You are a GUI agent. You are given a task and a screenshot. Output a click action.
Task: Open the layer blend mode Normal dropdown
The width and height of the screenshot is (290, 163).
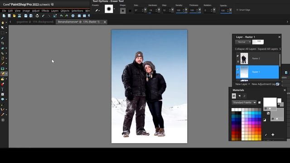click(243, 42)
